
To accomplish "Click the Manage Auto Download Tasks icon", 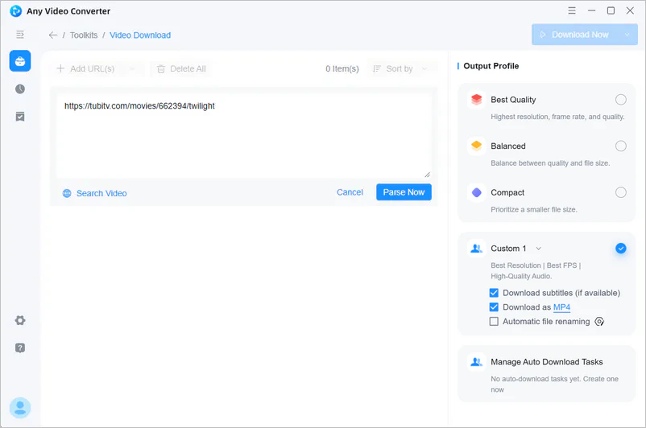I will pyautogui.click(x=477, y=362).
